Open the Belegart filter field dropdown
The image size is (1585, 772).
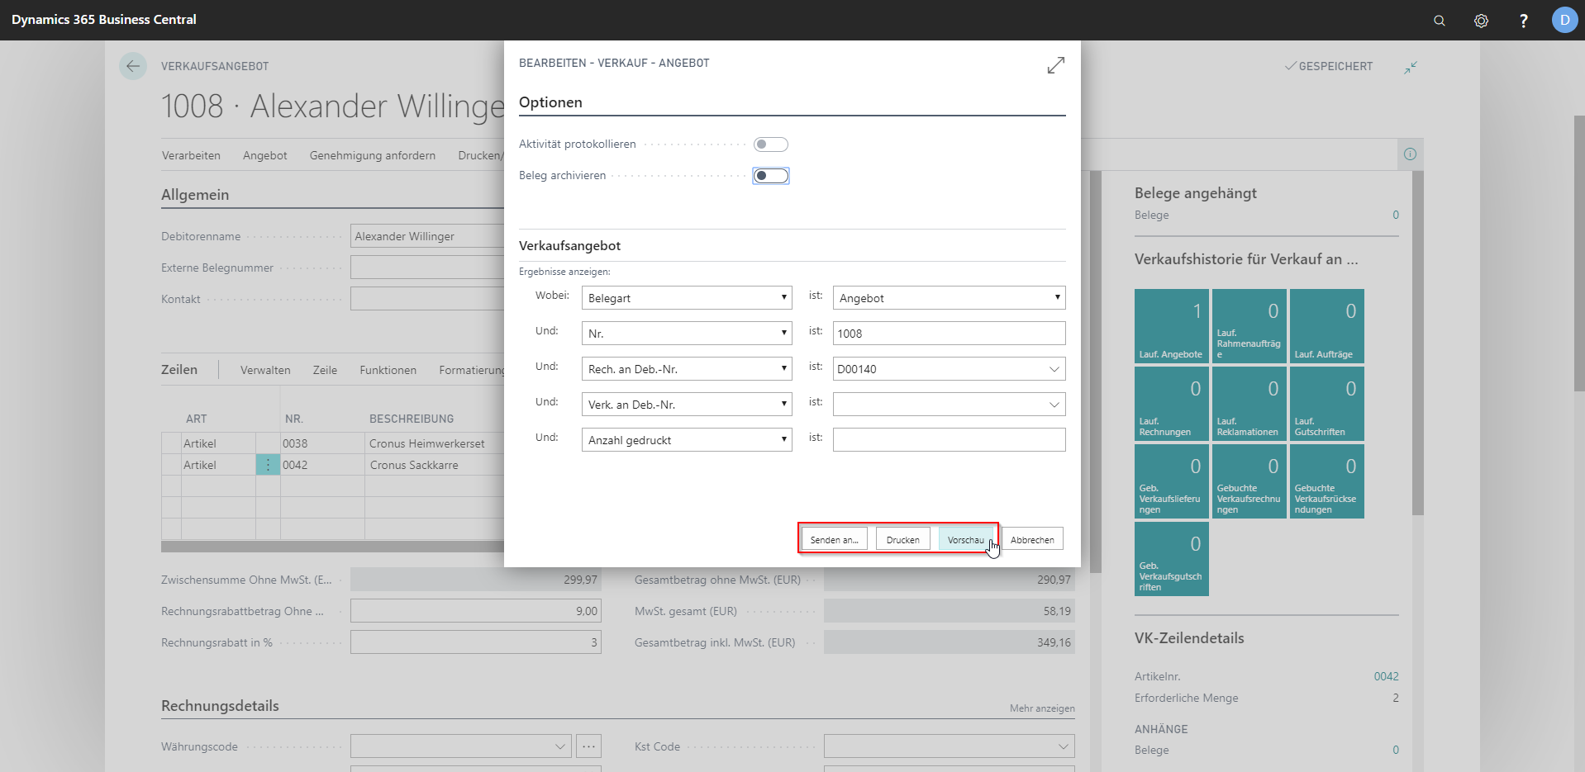point(687,298)
